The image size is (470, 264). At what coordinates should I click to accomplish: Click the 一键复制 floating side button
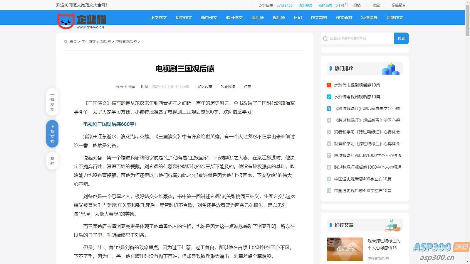(52, 103)
